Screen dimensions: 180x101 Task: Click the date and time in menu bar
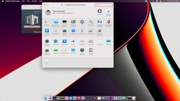[x=172, y=1]
